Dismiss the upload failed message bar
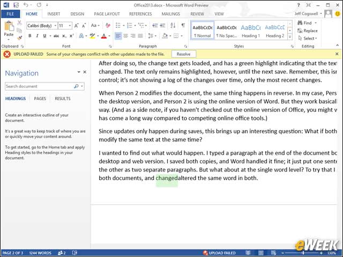This screenshot has height=257, width=343. click(337, 54)
